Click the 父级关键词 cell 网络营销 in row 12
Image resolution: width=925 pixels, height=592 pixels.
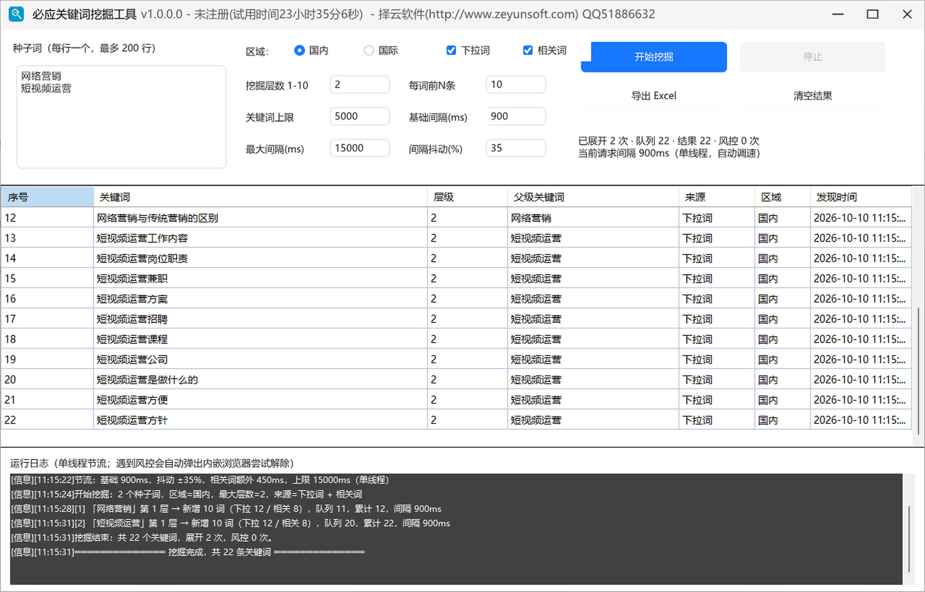[x=593, y=218]
